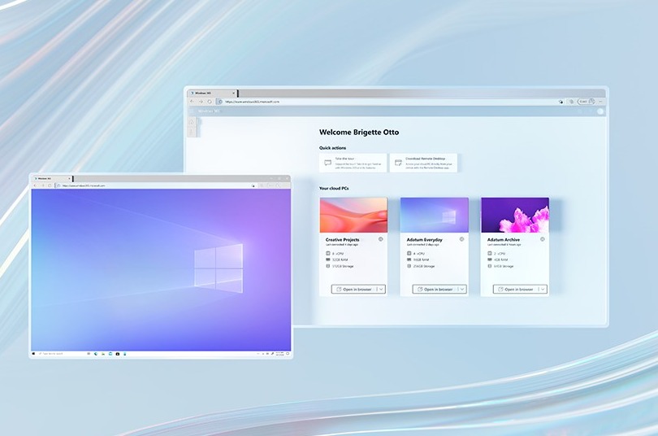Screen dimensions: 658x436
Task: Click the Home icon in the left sidebar
Action: 191,122
